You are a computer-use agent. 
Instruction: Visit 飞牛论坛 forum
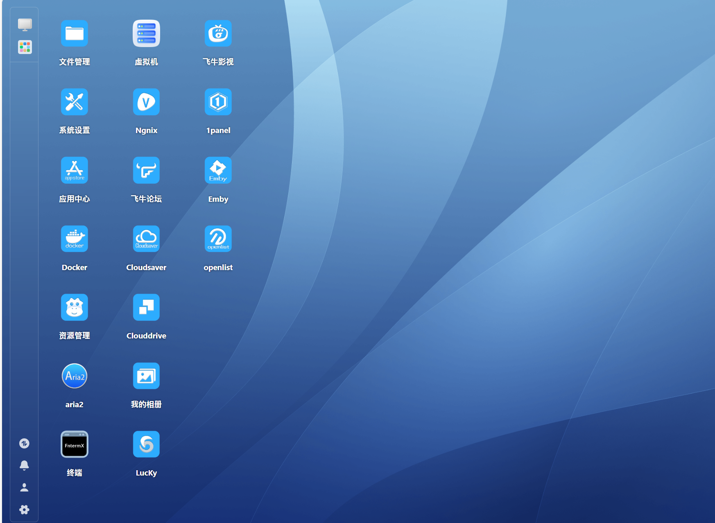[146, 170]
